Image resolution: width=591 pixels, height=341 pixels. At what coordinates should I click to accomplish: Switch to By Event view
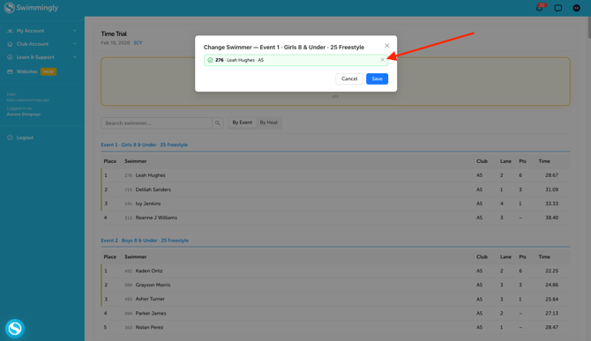click(242, 122)
